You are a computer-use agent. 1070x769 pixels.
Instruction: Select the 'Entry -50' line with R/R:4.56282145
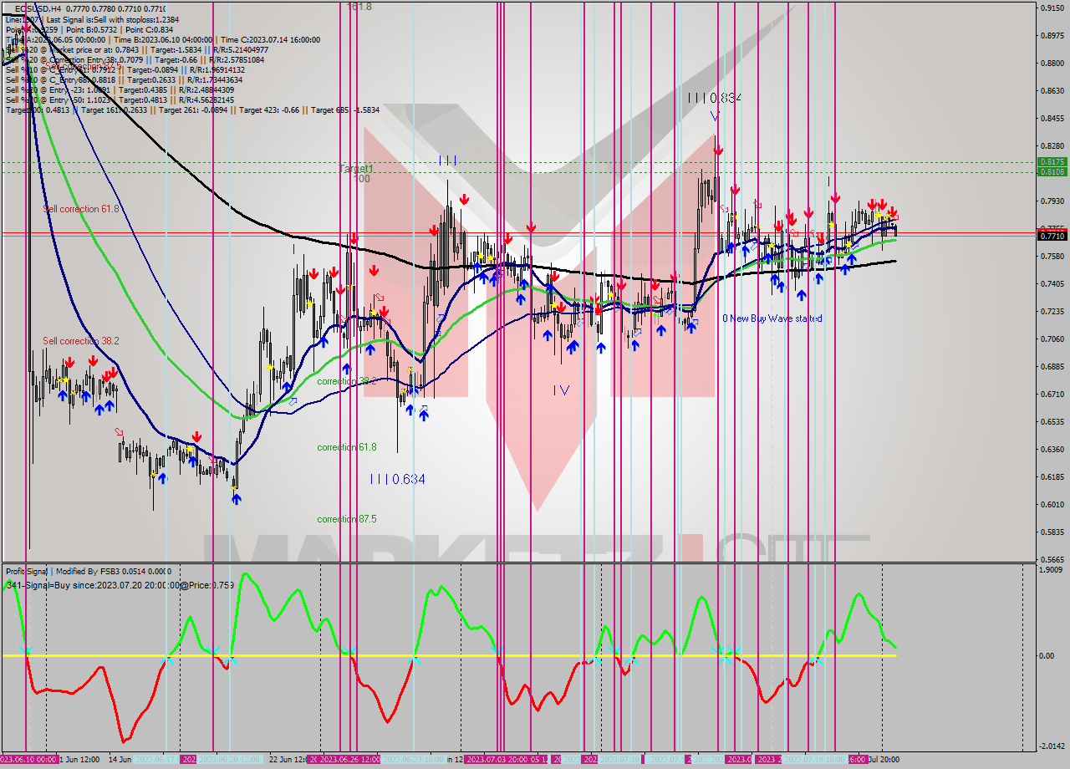click(119, 99)
